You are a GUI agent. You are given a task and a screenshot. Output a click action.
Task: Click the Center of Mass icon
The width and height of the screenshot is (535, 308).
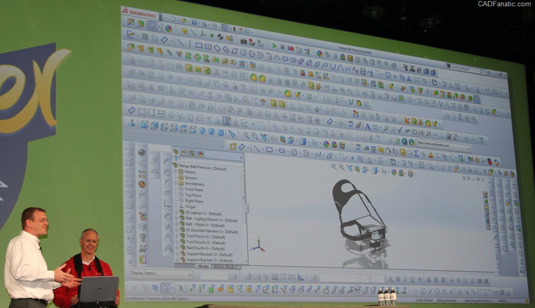click(x=220, y=37)
